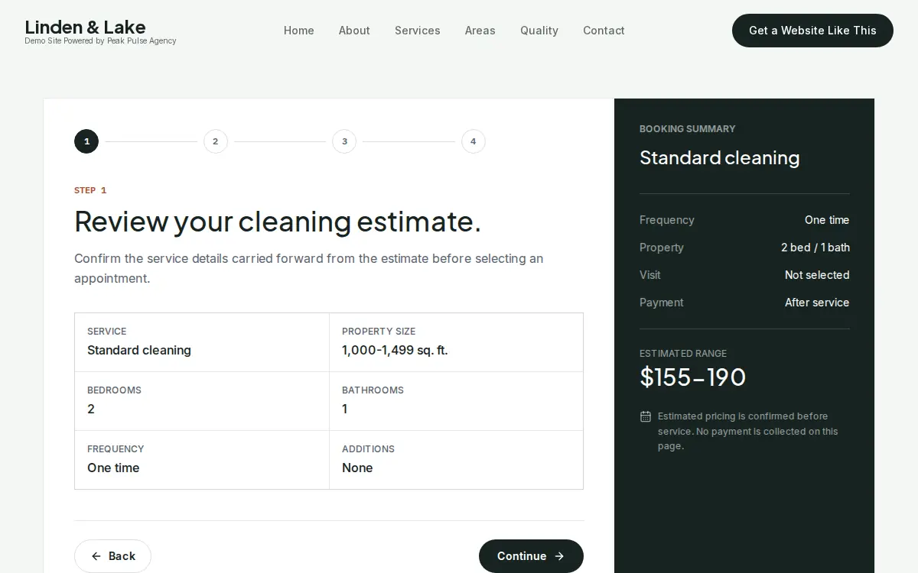Click the Additions value 'None'
Viewport: 918px width, 573px height.
tap(357, 468)
